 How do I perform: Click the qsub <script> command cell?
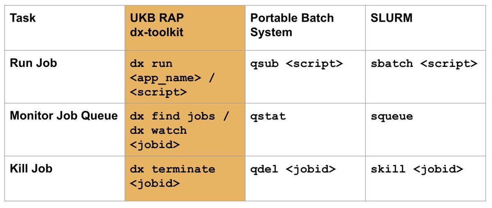305,77
